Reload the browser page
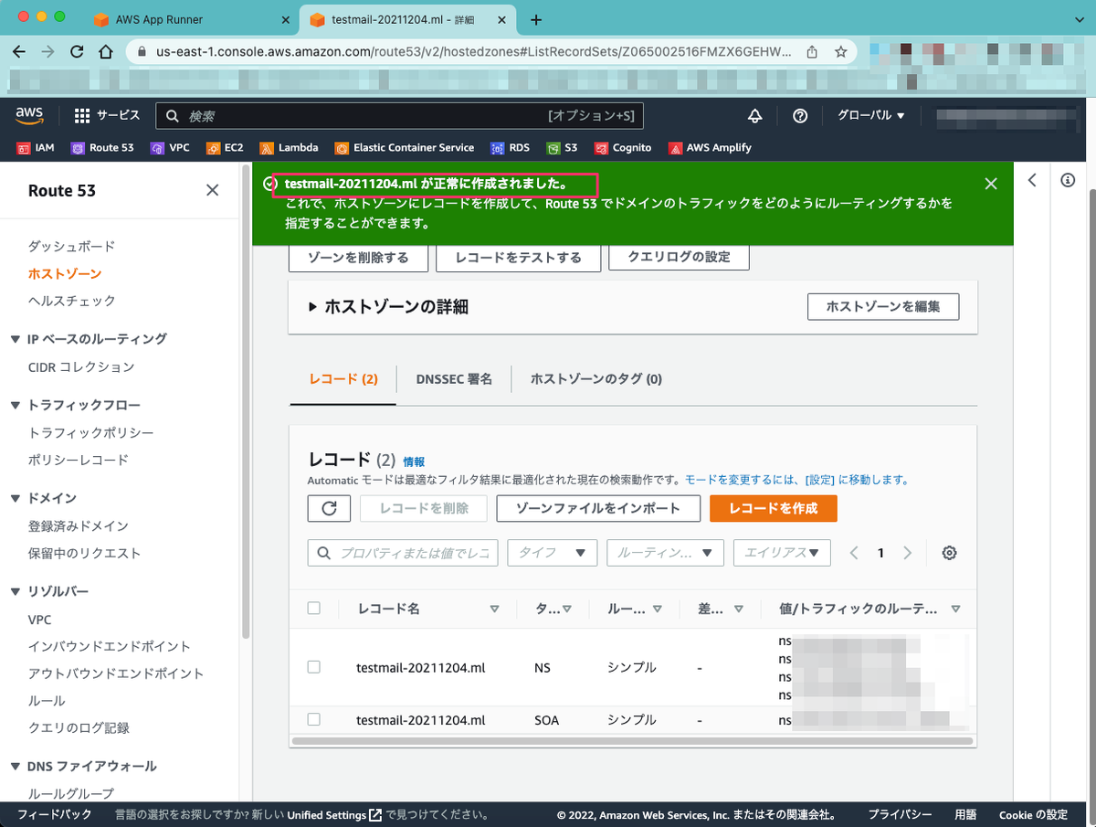Viewport: 1096px width, 827px height. click(77, 52)
